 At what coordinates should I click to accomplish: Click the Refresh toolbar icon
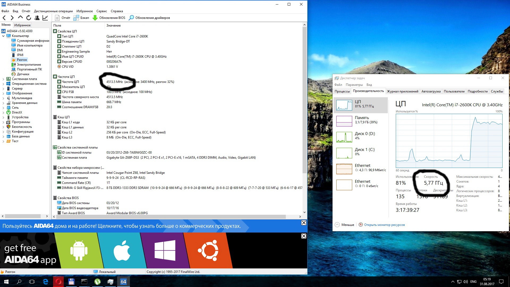coord(29,18)
